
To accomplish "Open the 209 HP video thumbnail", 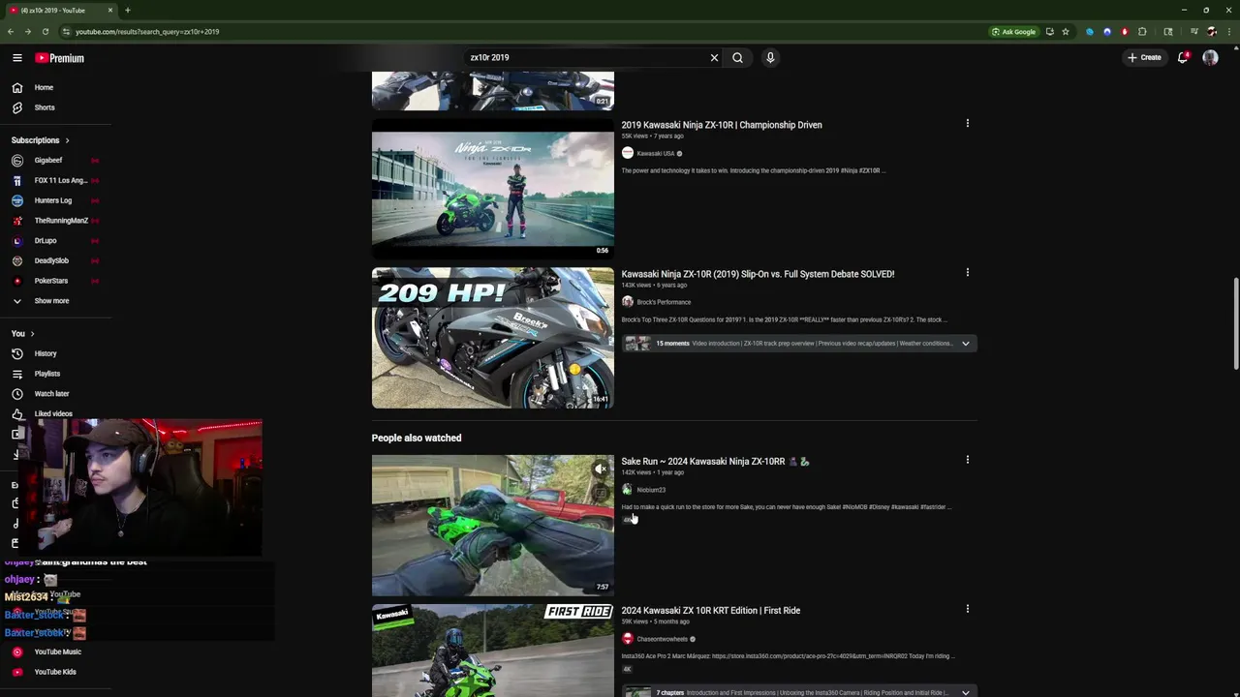I will 492,338.
